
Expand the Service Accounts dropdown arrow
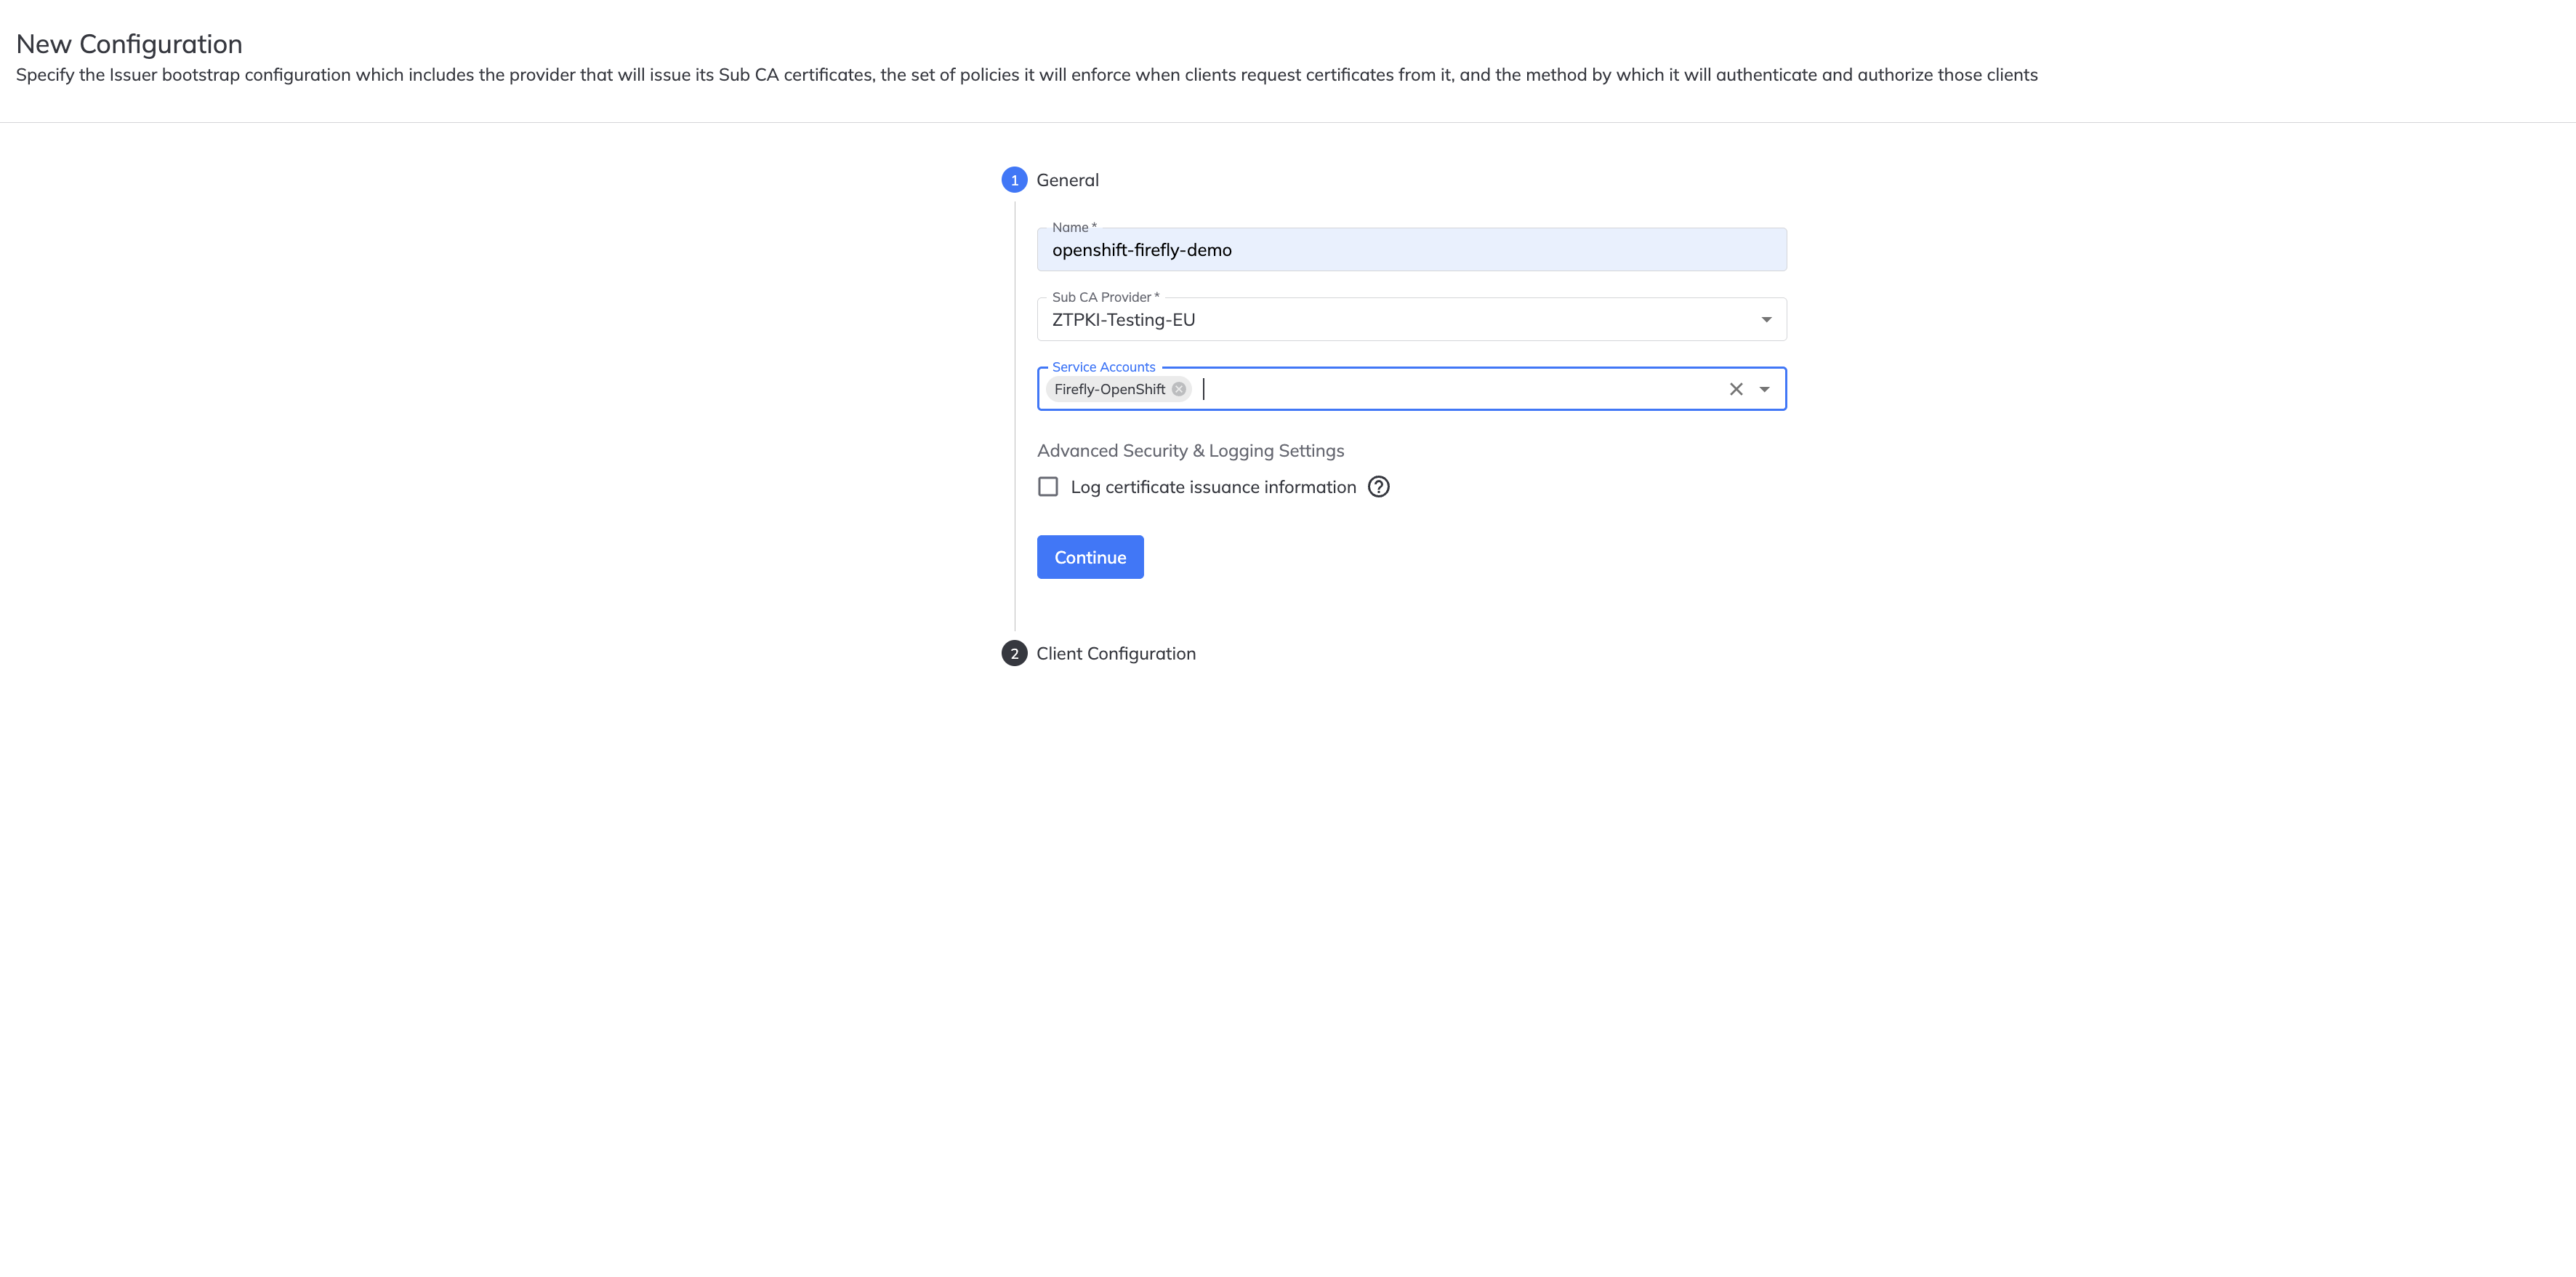coord(1764,389)
